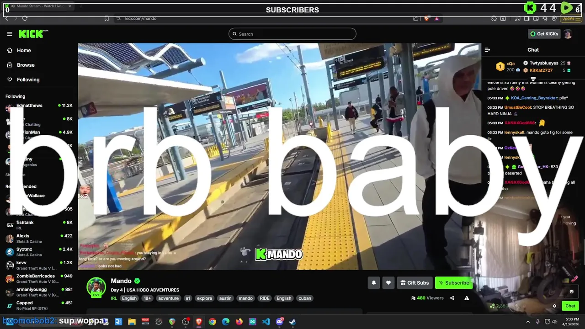Select the adventure tag
The height and width of the screenshot is (329, 585).
(168, 298)
